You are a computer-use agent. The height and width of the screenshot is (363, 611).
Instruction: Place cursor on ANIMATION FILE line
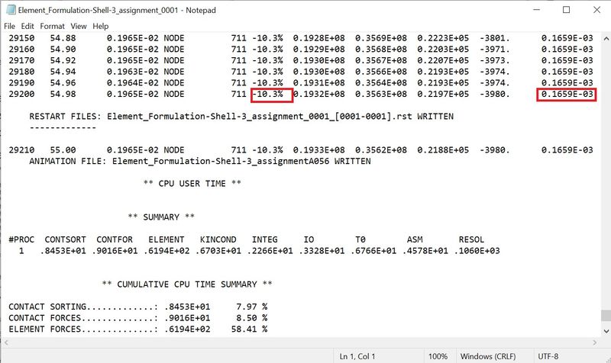(x=199, y=162)
